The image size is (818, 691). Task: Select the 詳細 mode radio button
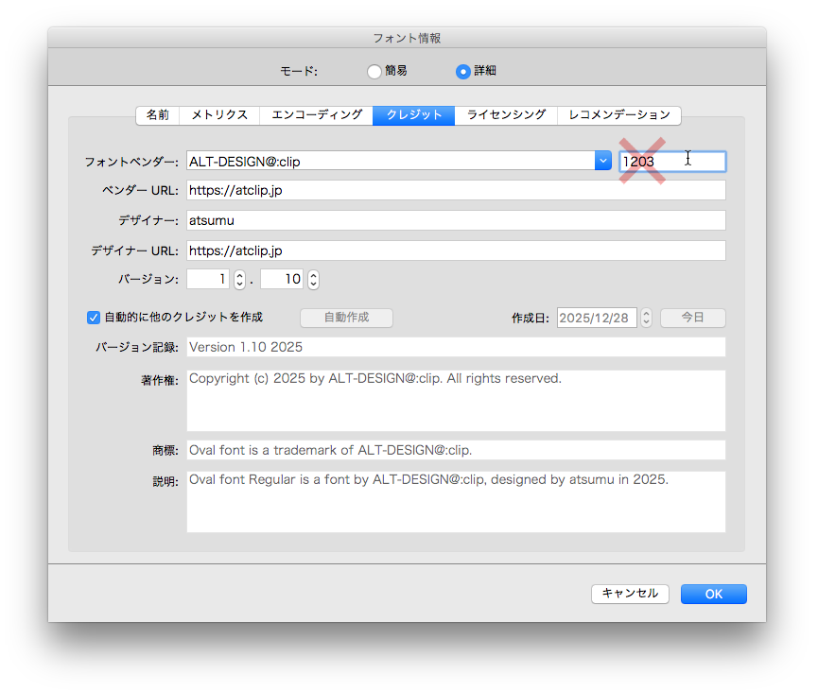click(462, 71)
